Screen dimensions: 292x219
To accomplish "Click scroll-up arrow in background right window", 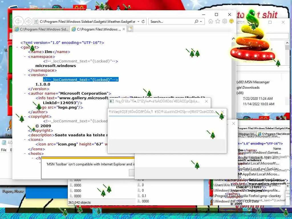I will [x=287, y=43].
